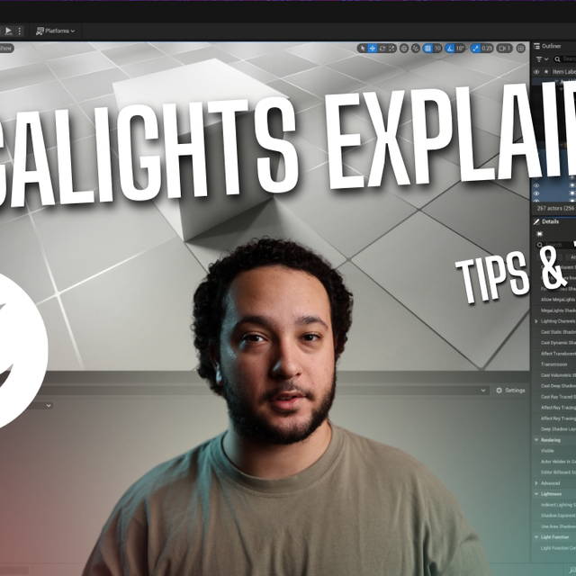This screenshot has width=576, height=576.
Task: Switch to the Rotate gizmo tool
Action: [x=382, y=48]
